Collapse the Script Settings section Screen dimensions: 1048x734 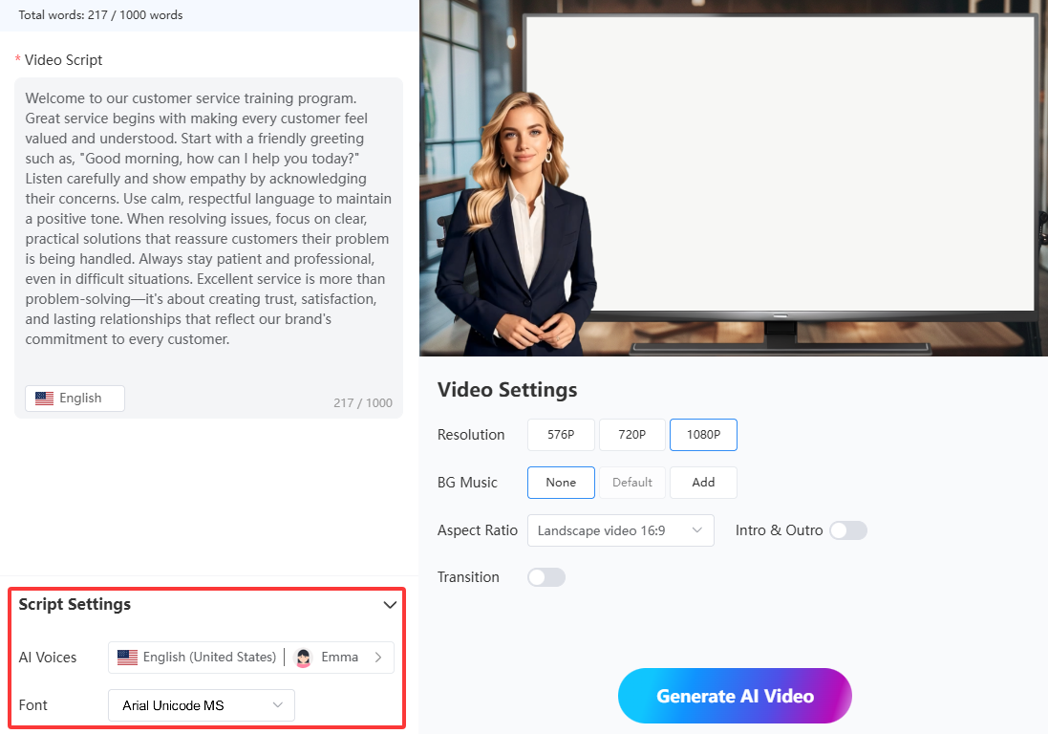[390, 605]
